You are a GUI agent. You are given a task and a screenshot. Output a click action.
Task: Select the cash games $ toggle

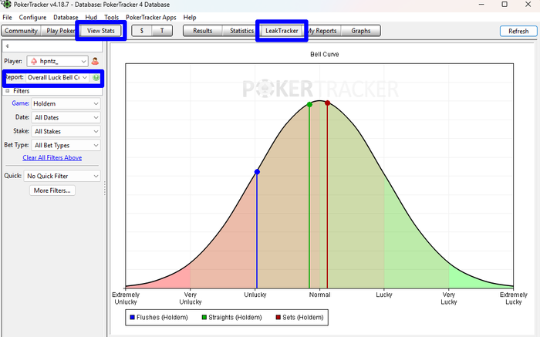[x=142, y=31]
